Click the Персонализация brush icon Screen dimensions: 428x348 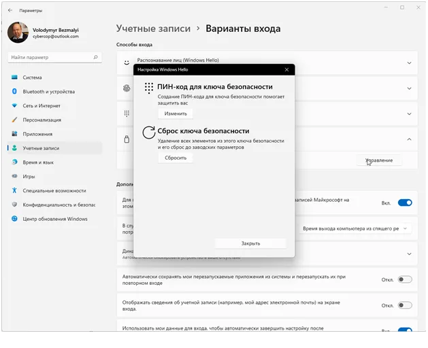coord(14,120)
